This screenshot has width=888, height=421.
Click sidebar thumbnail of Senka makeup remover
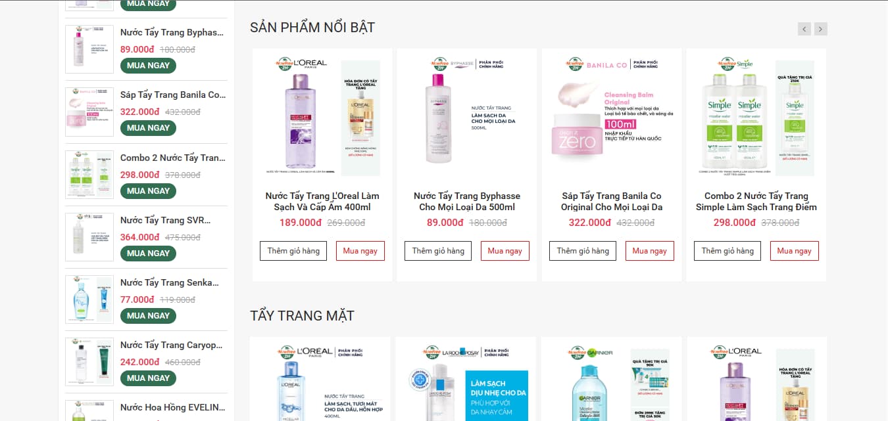click(89, 299)
